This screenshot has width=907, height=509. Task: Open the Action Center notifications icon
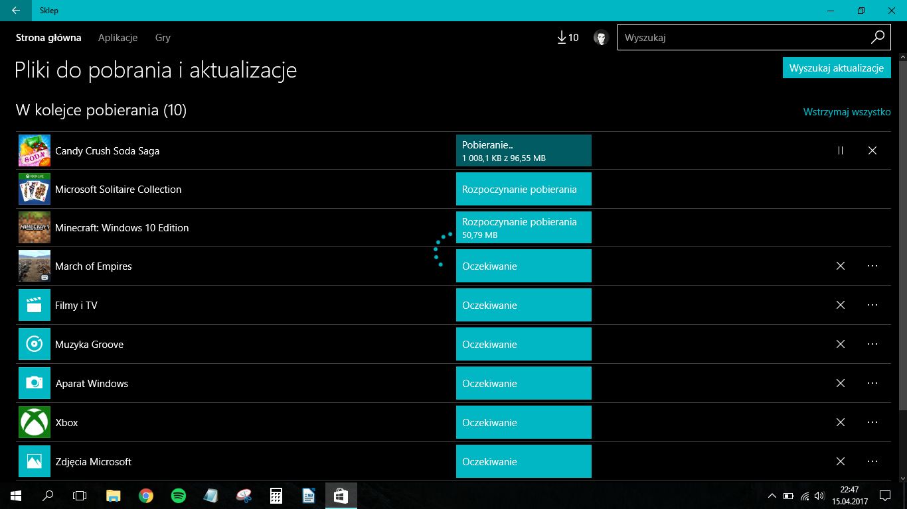[885, 495]
